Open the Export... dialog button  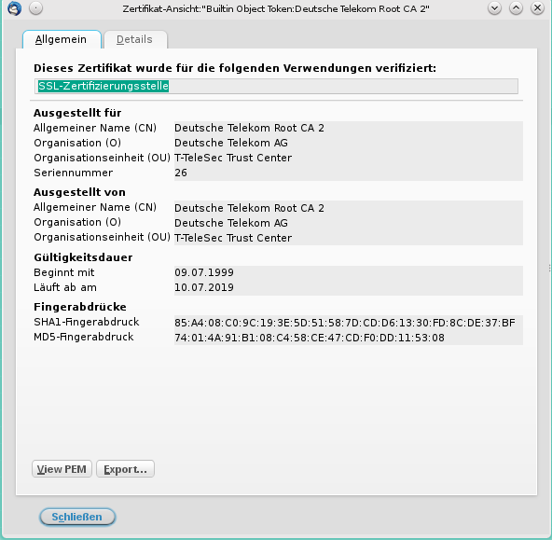coord(125,469)
